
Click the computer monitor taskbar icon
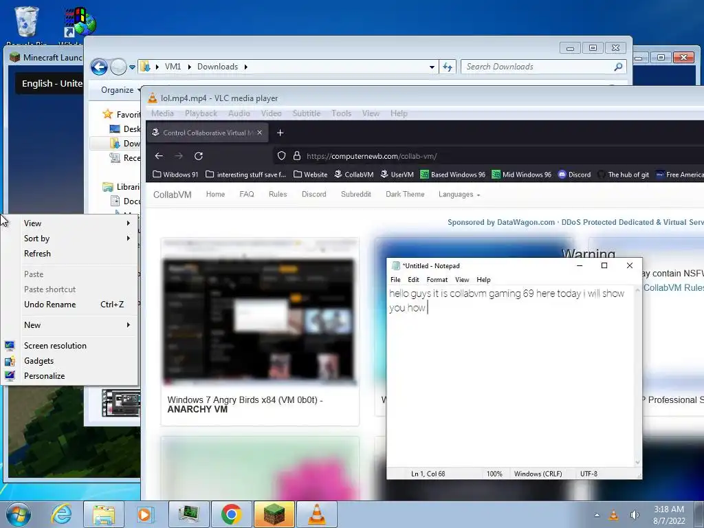189,514
